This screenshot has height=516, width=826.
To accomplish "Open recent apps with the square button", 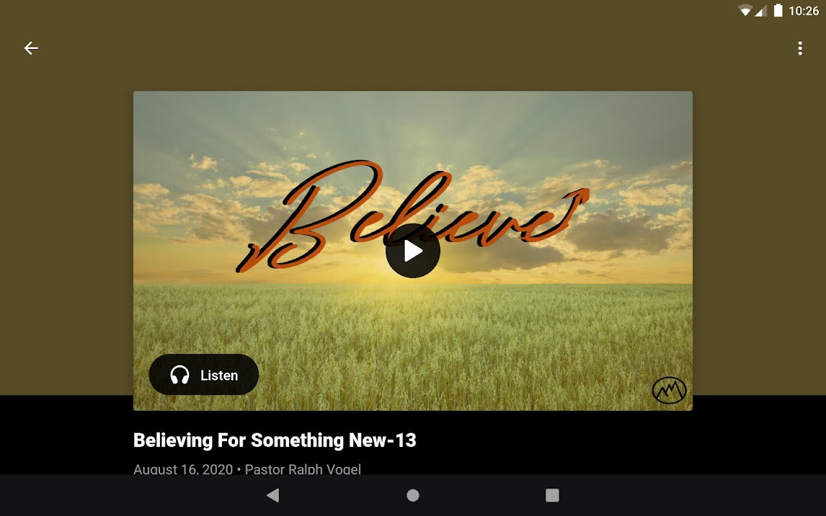I will [552, 495].
